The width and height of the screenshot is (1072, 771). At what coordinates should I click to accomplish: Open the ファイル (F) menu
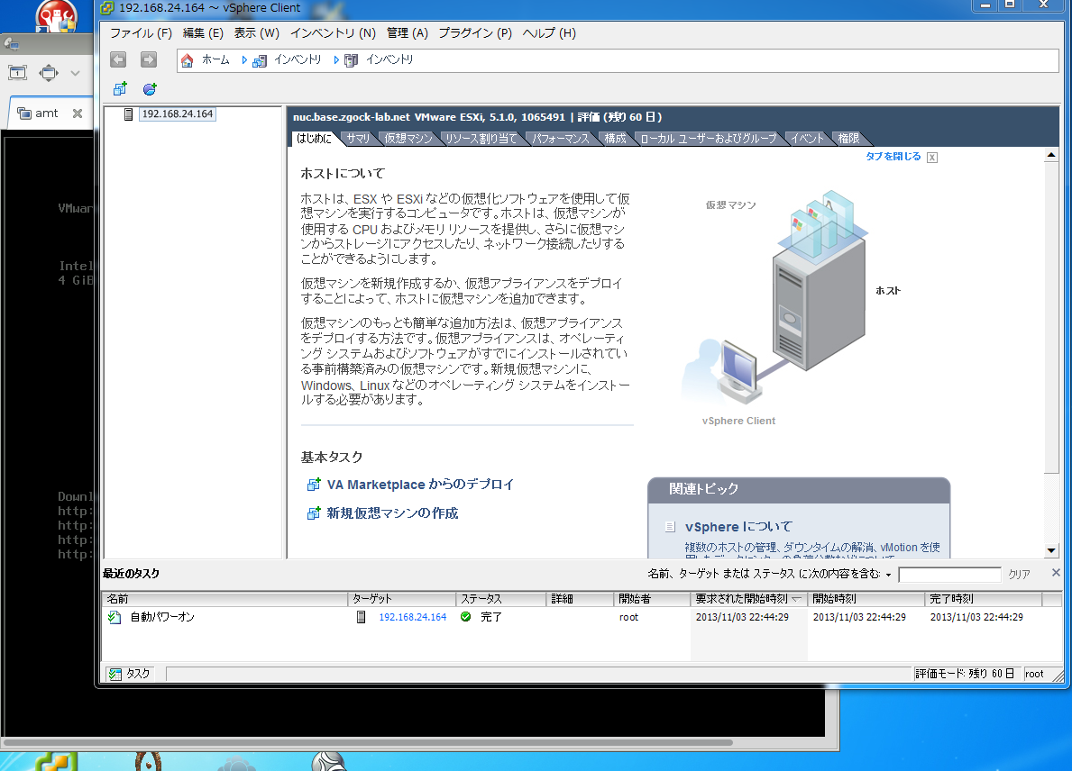click(141, 32)
